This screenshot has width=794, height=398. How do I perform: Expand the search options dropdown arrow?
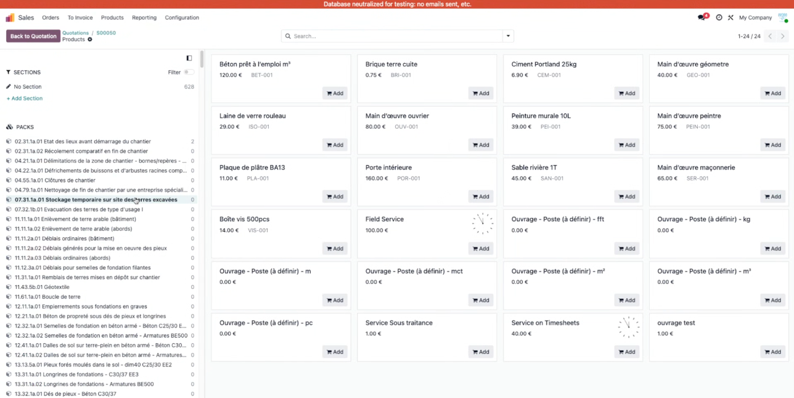[x=508, y=36]
